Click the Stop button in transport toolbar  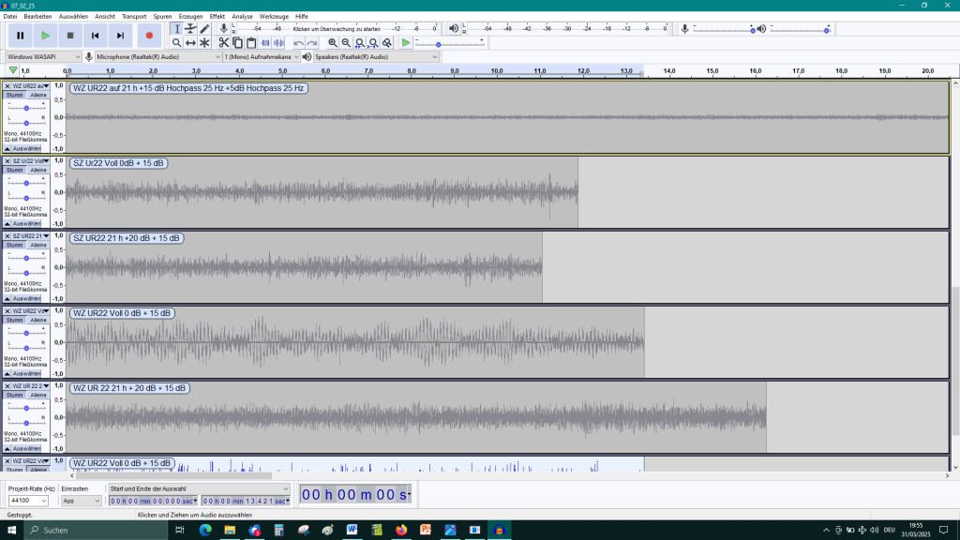(70, 36)
